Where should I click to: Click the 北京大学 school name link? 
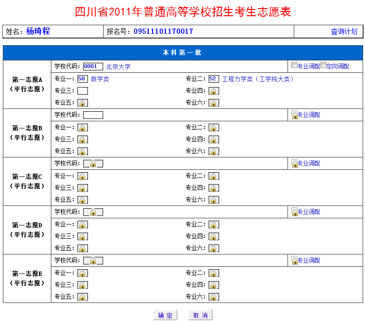click(118, 67)
